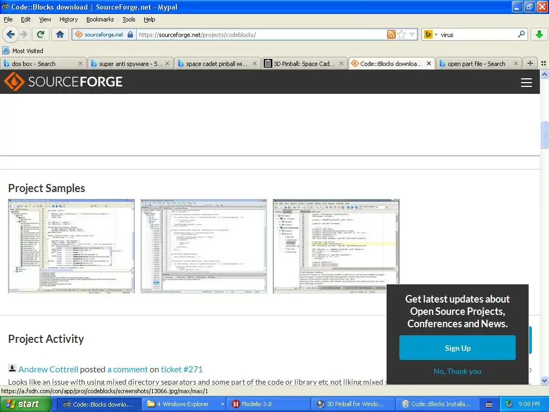
Task: Open the Home page icon
Action: click(x=60, y=34)
